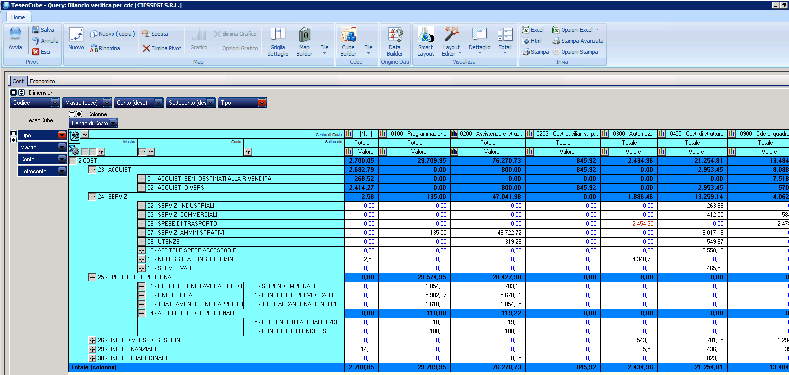Select the Costi tab
Image resolution: width=789 pixels, height=375 pixels.
click(x=18, y=81)
